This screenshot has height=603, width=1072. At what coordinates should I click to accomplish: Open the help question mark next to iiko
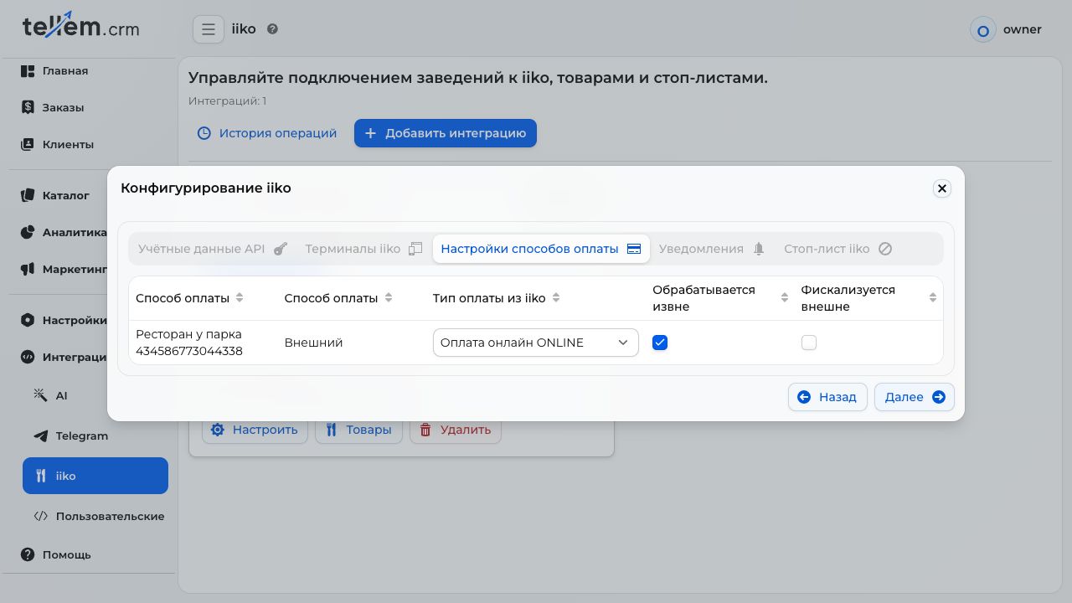pos(272,29)
